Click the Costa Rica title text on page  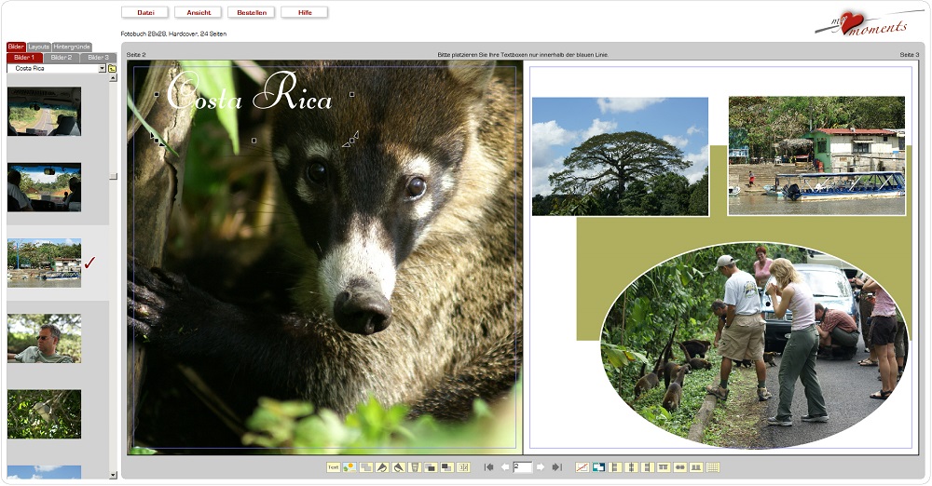pos(250,92)
